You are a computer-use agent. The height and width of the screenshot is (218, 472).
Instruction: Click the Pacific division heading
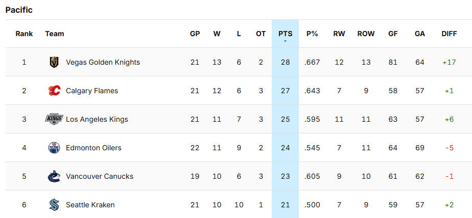[x=19, y=10]
